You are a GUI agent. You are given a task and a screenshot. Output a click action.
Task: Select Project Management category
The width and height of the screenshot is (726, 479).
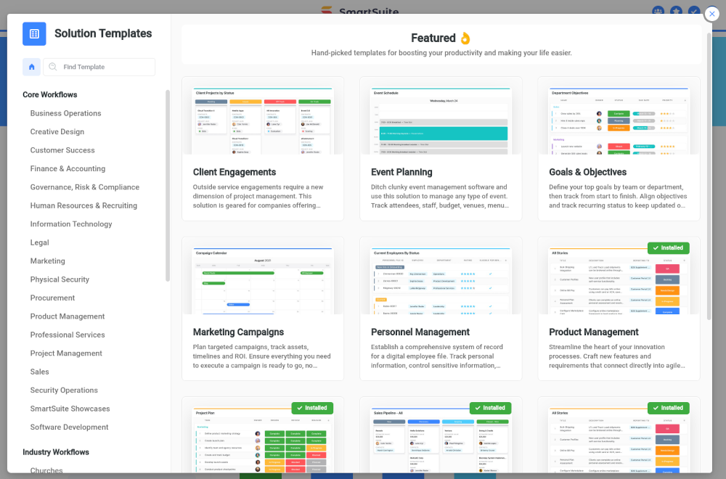click(66, 353)
